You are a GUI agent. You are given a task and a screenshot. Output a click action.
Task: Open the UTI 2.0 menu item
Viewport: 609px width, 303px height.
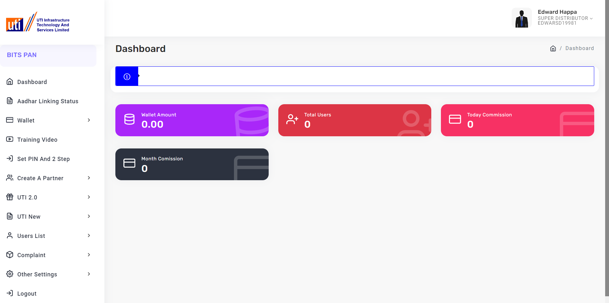click(27, 198)
